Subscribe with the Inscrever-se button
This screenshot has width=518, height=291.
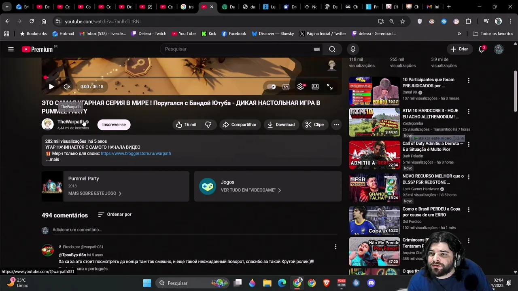pyautogui.click(x=114, y=124)
